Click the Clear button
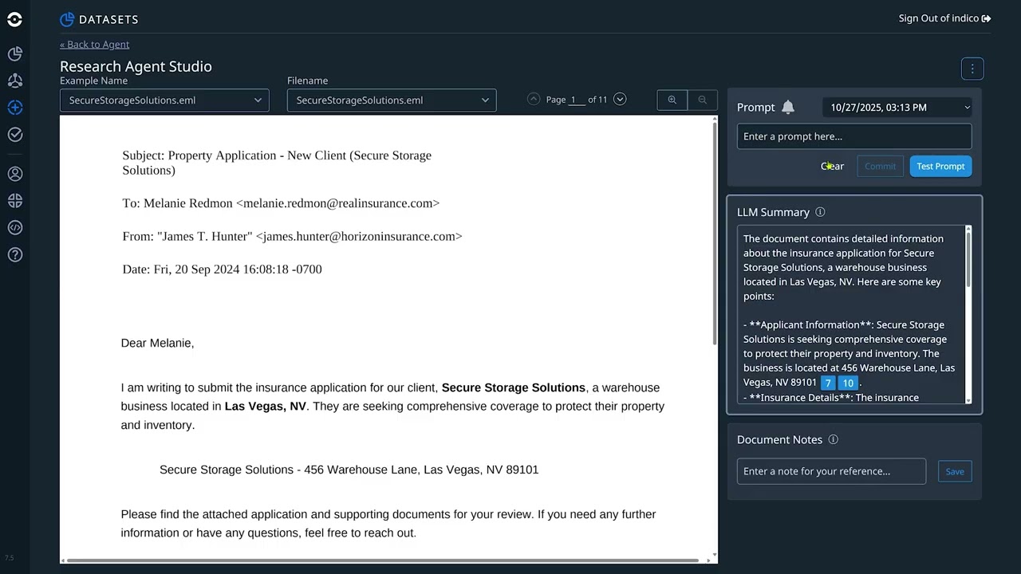Screen dimensions: 1021x574 832,166
